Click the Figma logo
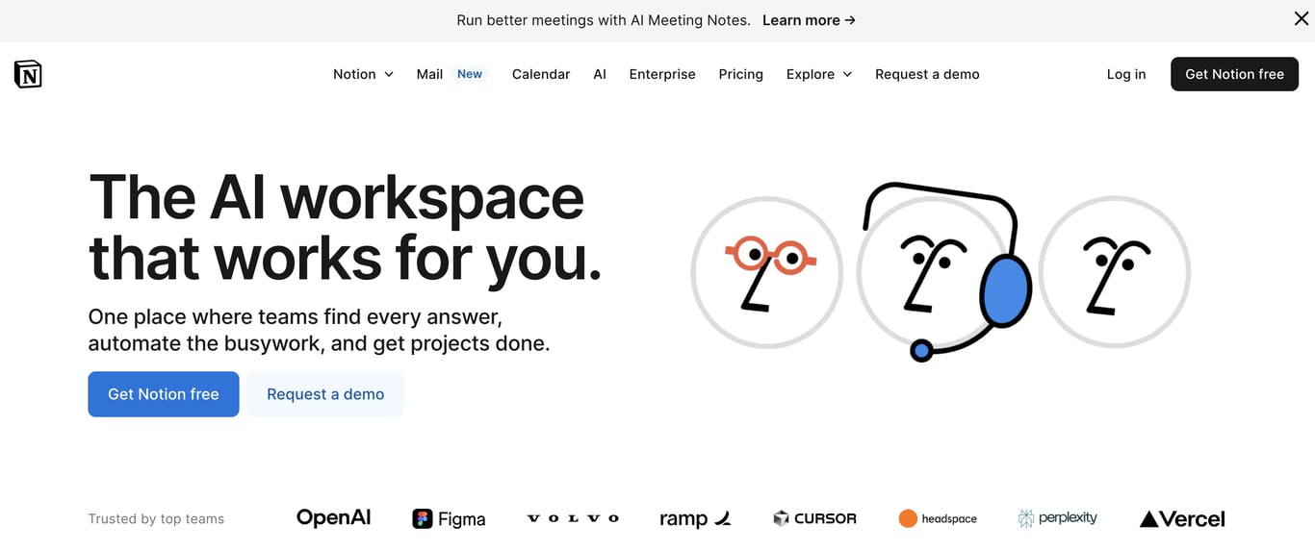The image size is (1315, 551). [x=449, y=519]
